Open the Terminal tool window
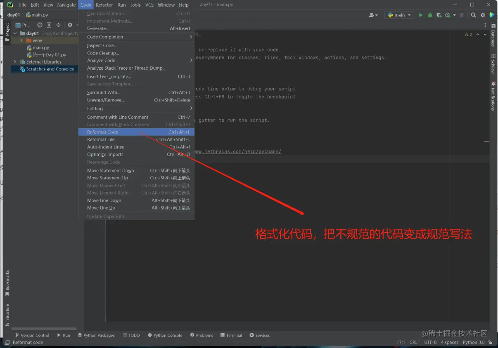This screenshot has height=348, width=498. pos(231,335)
